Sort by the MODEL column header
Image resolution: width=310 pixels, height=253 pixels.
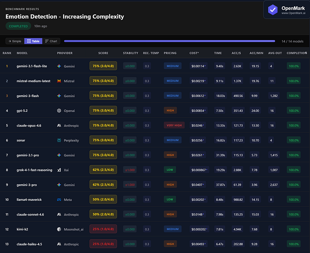point(22,53)
